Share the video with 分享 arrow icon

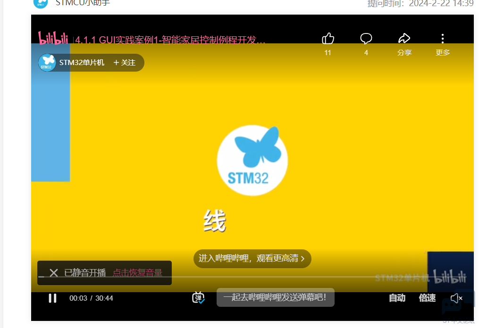click(x=404, y=39)
